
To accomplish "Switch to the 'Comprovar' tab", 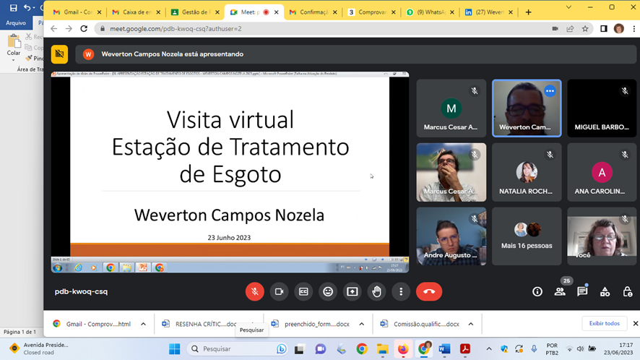I will click(372, 12).
